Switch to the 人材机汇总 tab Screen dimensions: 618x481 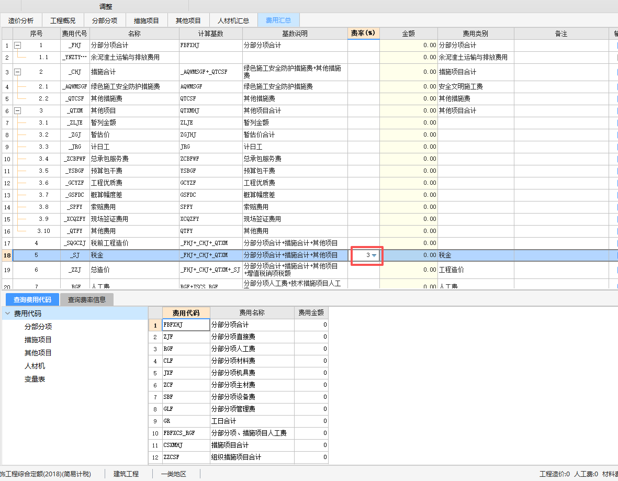233,20
